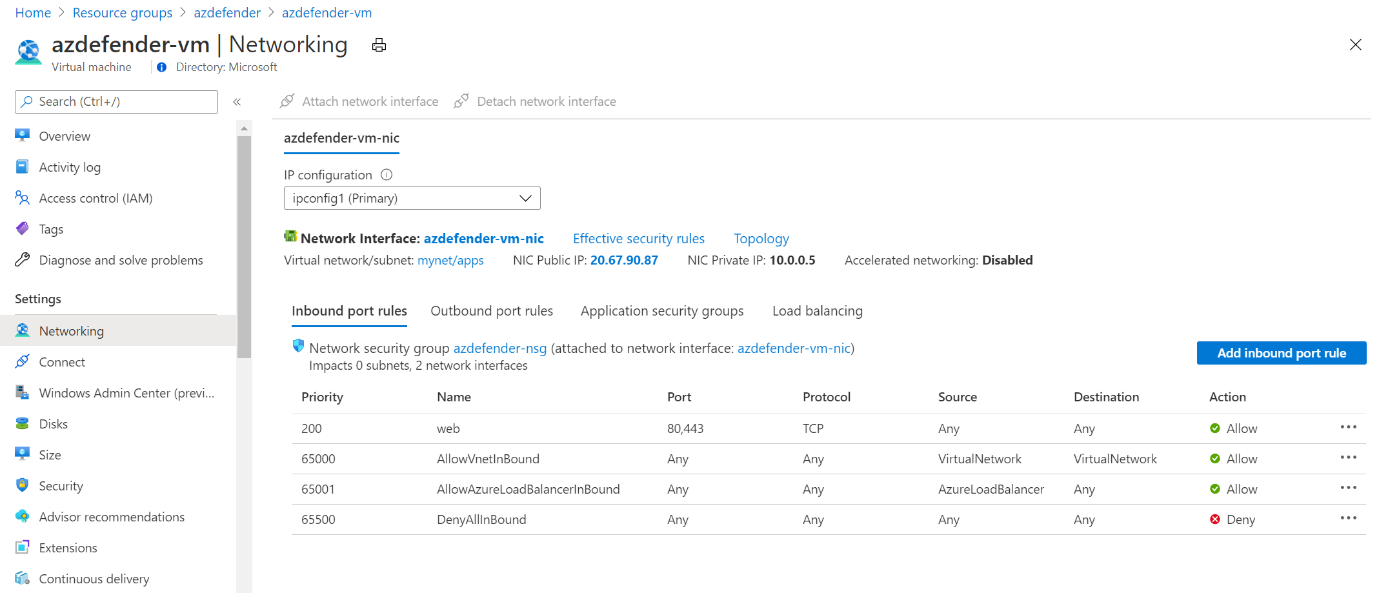Click the IP configuration info icon

[x=387, y=175]
